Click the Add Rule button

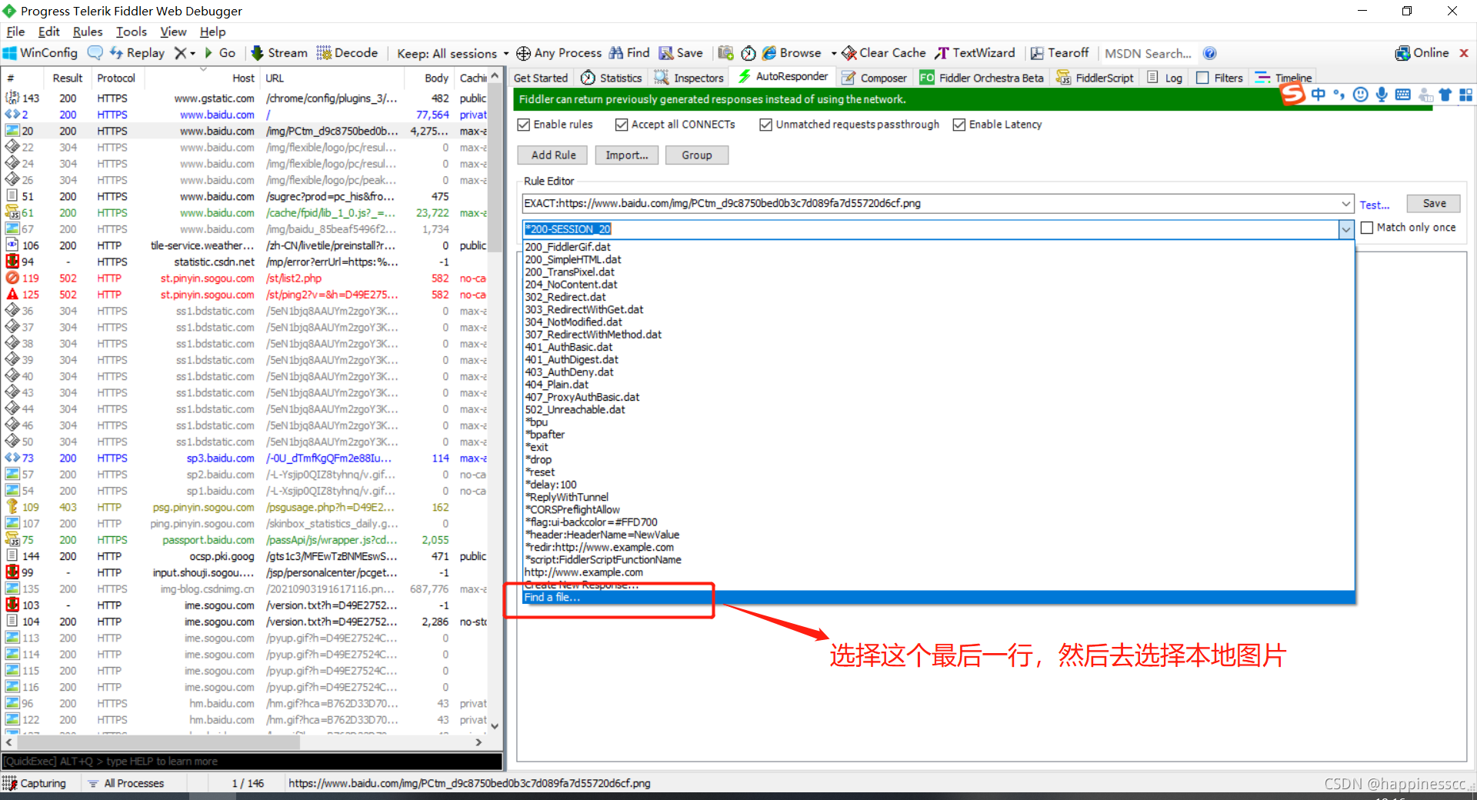coord(553,155)
